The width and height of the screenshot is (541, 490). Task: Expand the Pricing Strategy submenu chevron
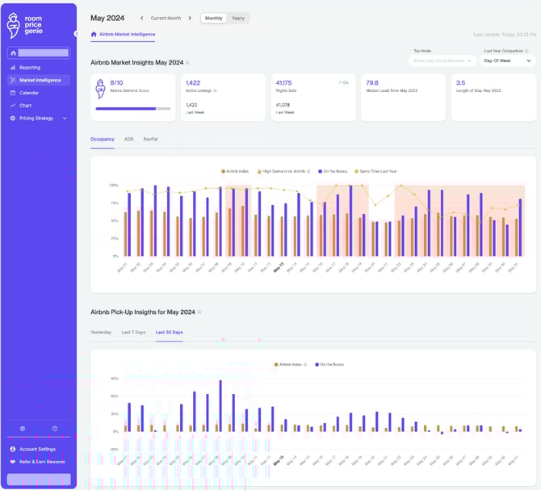point(65,119)
